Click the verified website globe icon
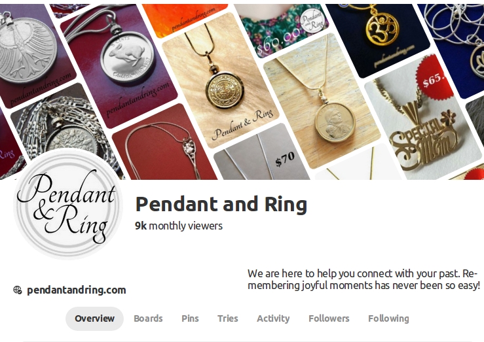This screenshot has width=484, height=342. pos(18,290)
